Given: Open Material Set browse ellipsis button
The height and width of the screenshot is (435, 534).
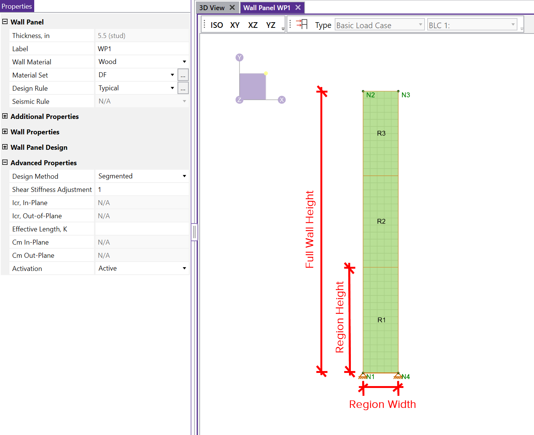Looking at the screenshot, I should click(183, 75).
